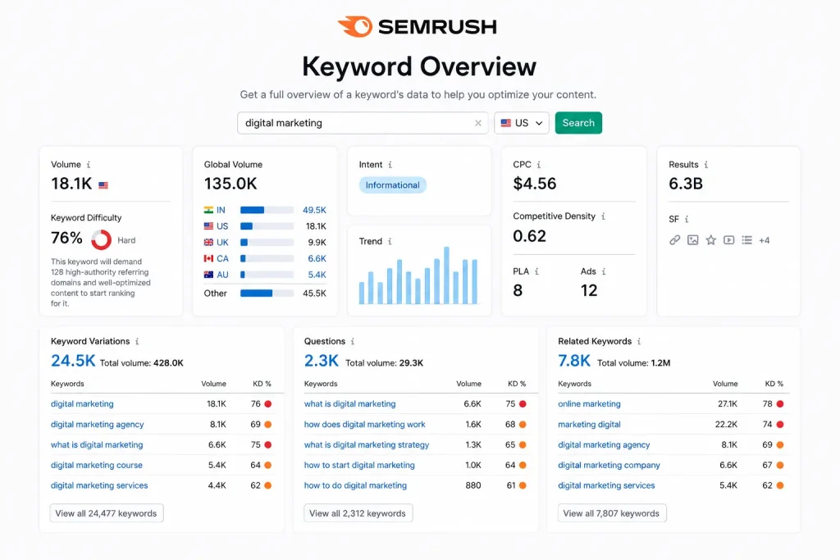Click the US flag next to 18.1K volume
The image size is (840, 560).
coord(103,185)
